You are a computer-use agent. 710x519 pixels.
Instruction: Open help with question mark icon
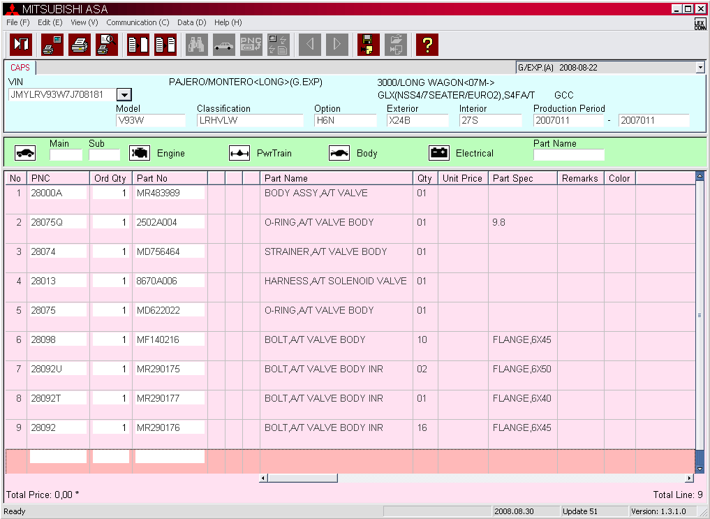pos(427,45)
